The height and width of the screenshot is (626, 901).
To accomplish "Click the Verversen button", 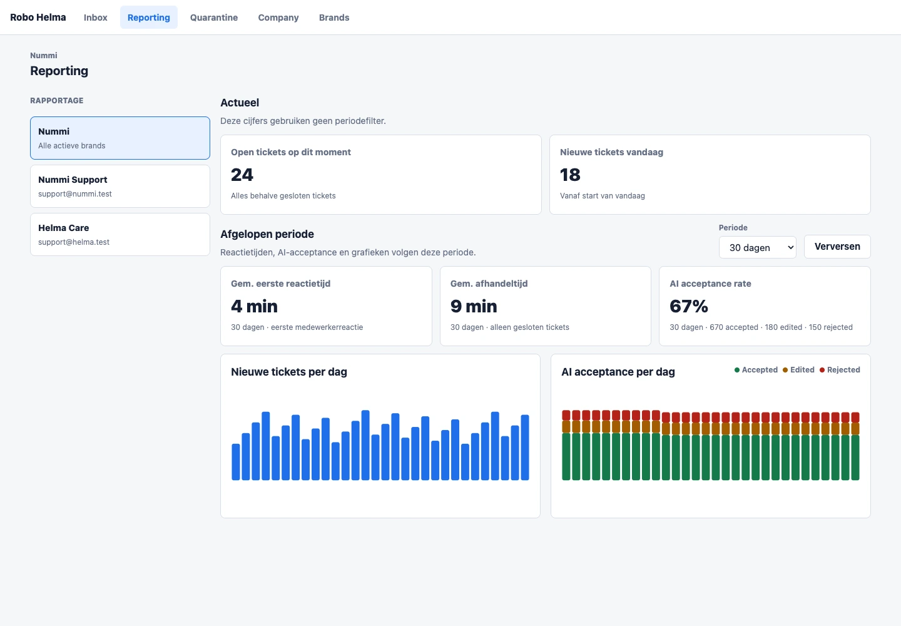I will coord(837,247).
